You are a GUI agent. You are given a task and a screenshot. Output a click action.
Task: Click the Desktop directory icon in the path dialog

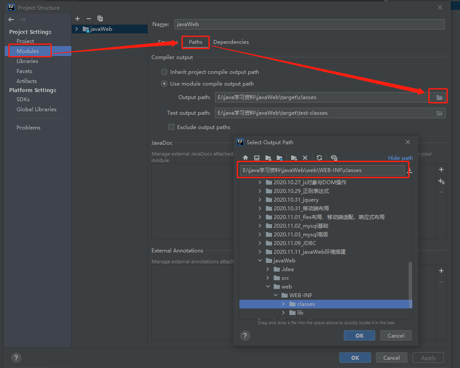click(x=256, y=157)
